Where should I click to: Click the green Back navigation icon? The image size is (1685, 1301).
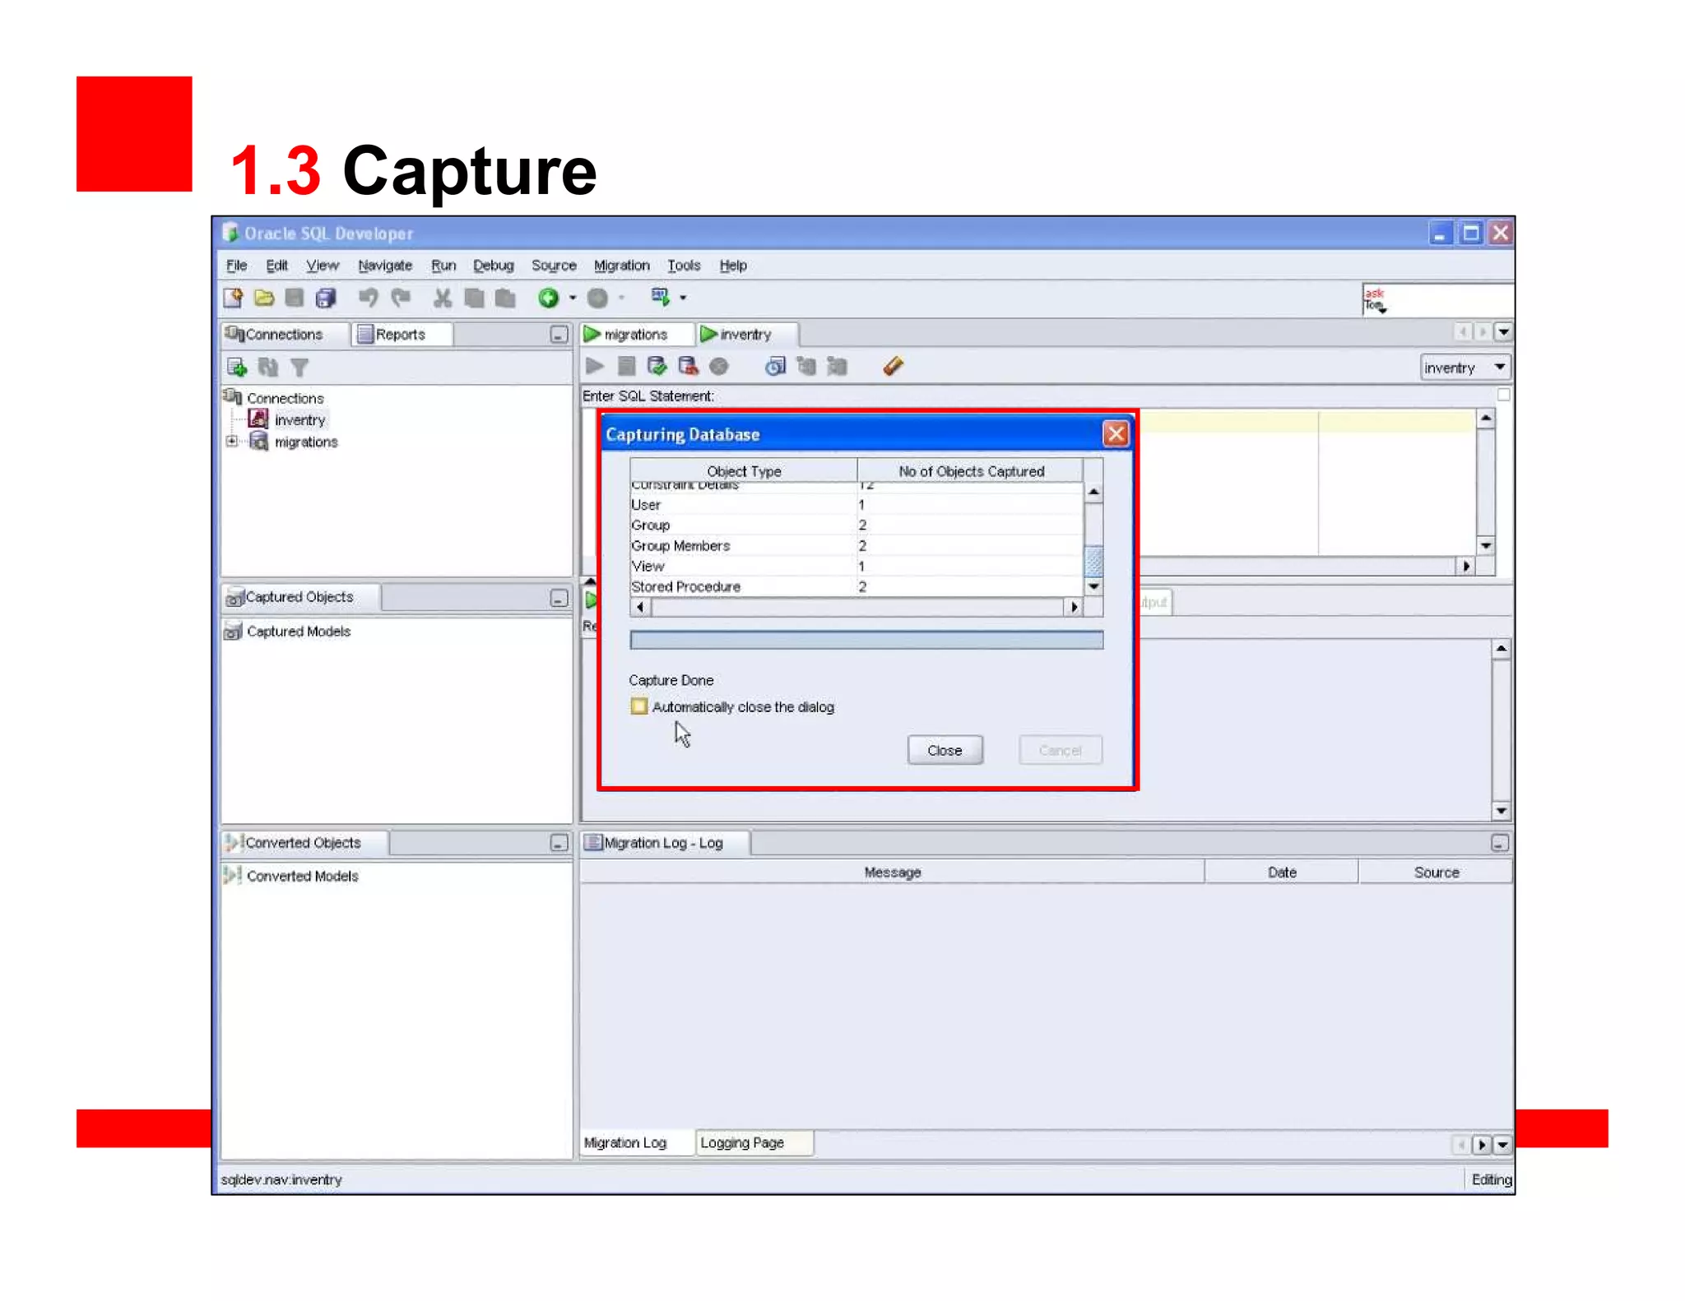(x=548, y=298)
